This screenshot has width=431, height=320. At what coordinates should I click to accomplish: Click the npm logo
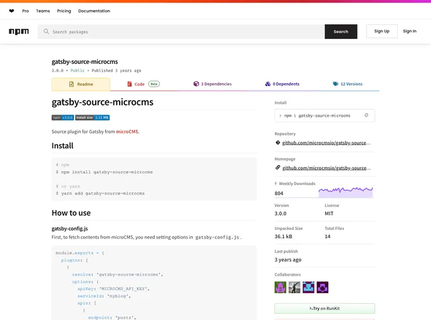pyautogui.click(x=19, y=31)
